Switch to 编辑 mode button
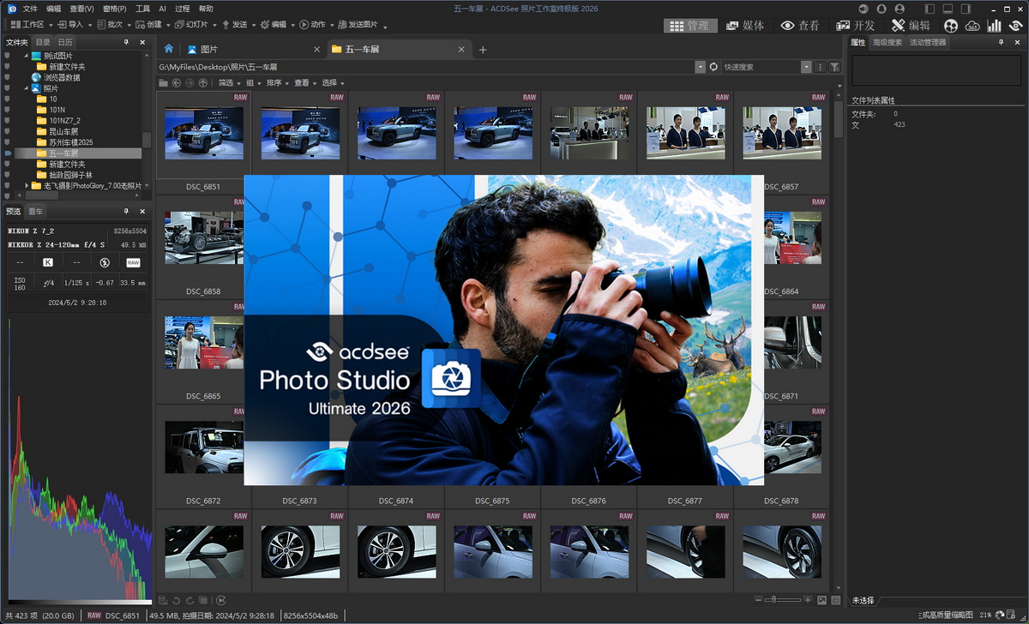This screenshot has width=1029, height=624. coord(910,26)
